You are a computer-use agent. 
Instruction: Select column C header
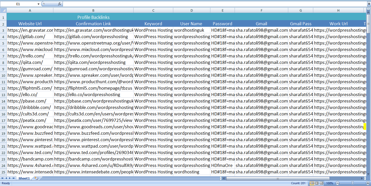click(153, 10)
